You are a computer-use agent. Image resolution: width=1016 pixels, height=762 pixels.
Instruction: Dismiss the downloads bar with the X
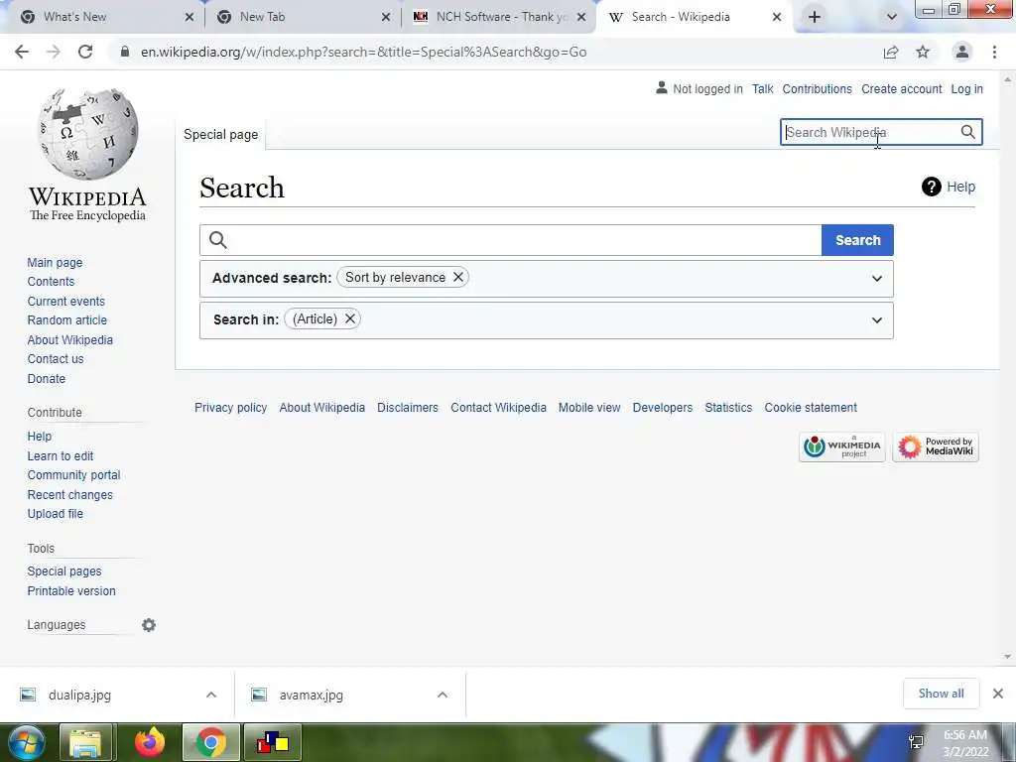pos(998,694)
